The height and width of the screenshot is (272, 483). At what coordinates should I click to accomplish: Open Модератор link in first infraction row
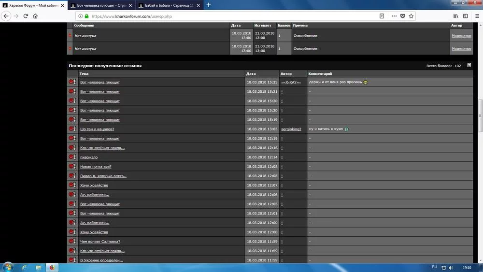[x=461, y=36]
